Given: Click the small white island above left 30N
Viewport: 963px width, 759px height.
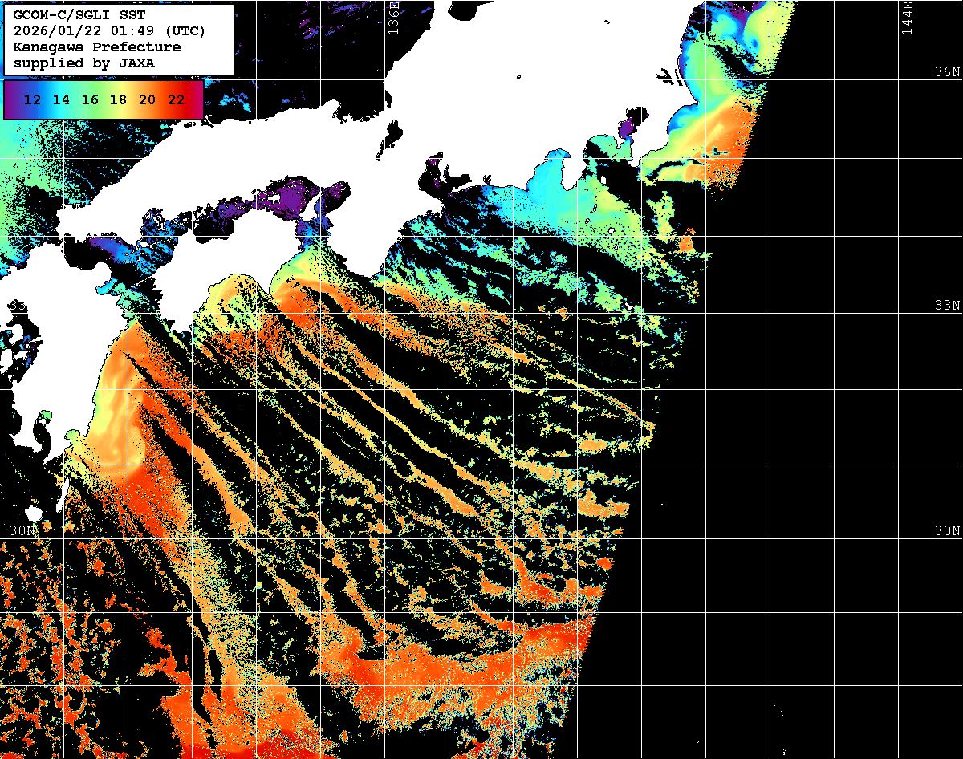Looking at the screenshot, I should click(34, 512).
